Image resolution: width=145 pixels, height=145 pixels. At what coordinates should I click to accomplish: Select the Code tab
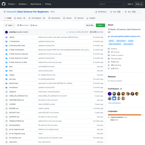[x=8, y=18]
